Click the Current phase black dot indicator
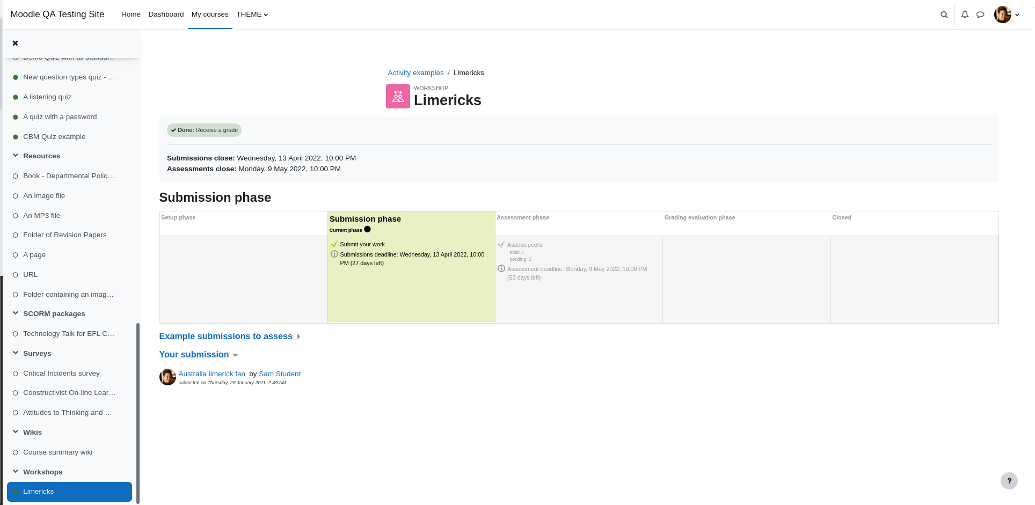 367,229
